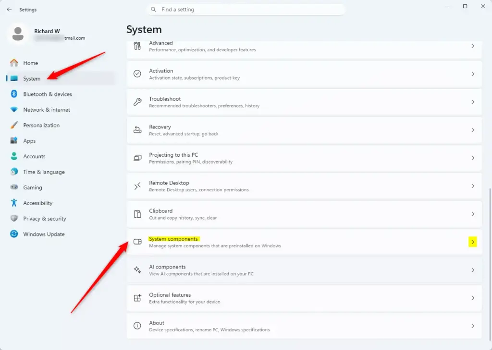Click the back arrow in Settings header
The height and width of the screenshot is (350, 492).
coord(9,10)
